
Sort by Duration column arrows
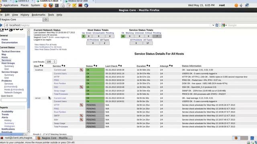148,66
